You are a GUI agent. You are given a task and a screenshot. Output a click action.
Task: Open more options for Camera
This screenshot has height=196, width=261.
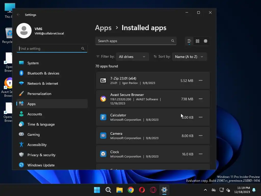pyautogui.click(x=201, y=136)
